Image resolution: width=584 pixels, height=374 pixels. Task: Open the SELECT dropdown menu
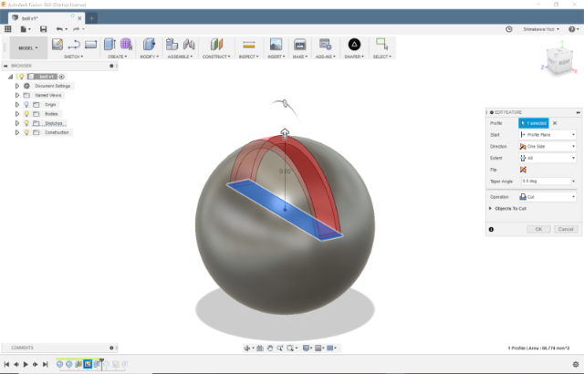(x=382, y=57)
